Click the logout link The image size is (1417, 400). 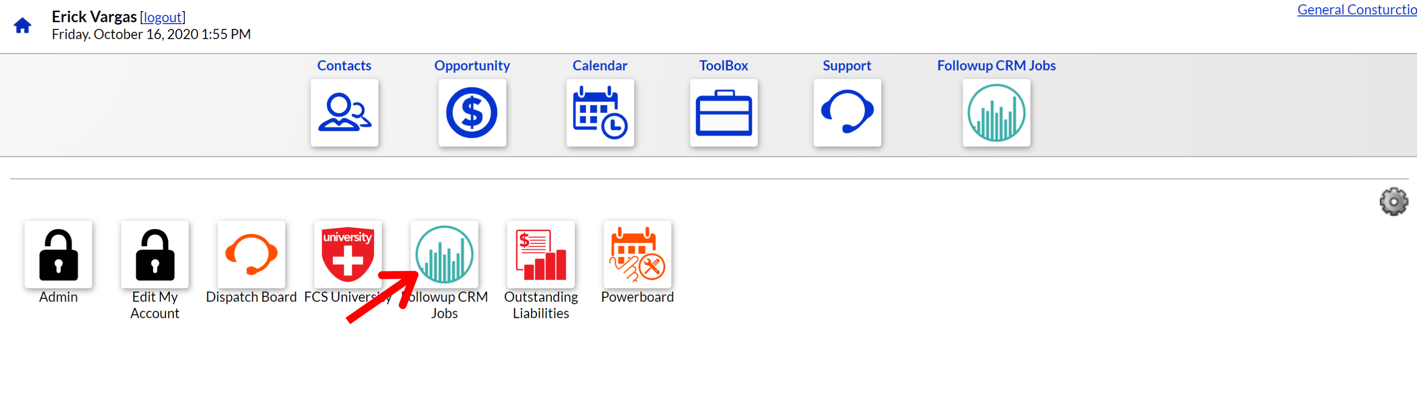point(162,17)
